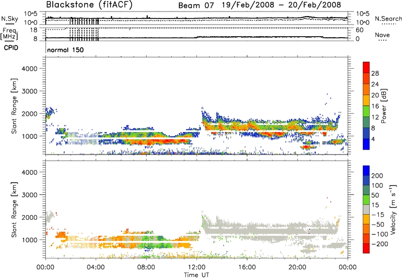The height and width of the screenshot is (278, 402).
Task: Click the 'N.Search' legend label
Action: pyautogui.click(x=388, y=19)
